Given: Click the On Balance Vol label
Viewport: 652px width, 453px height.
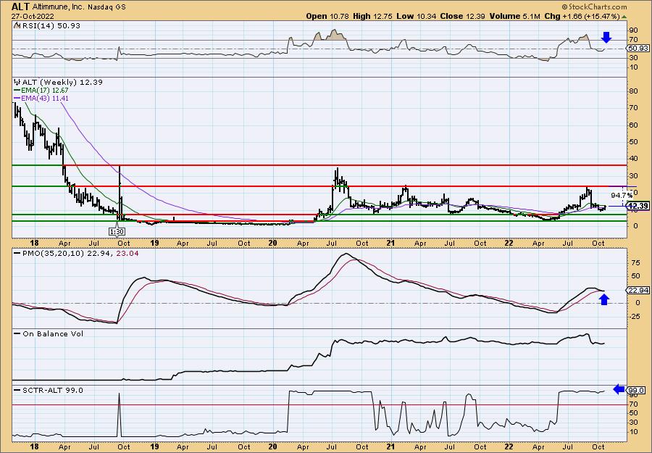Looking at the screenshot, I should click(x=53, y=333).
